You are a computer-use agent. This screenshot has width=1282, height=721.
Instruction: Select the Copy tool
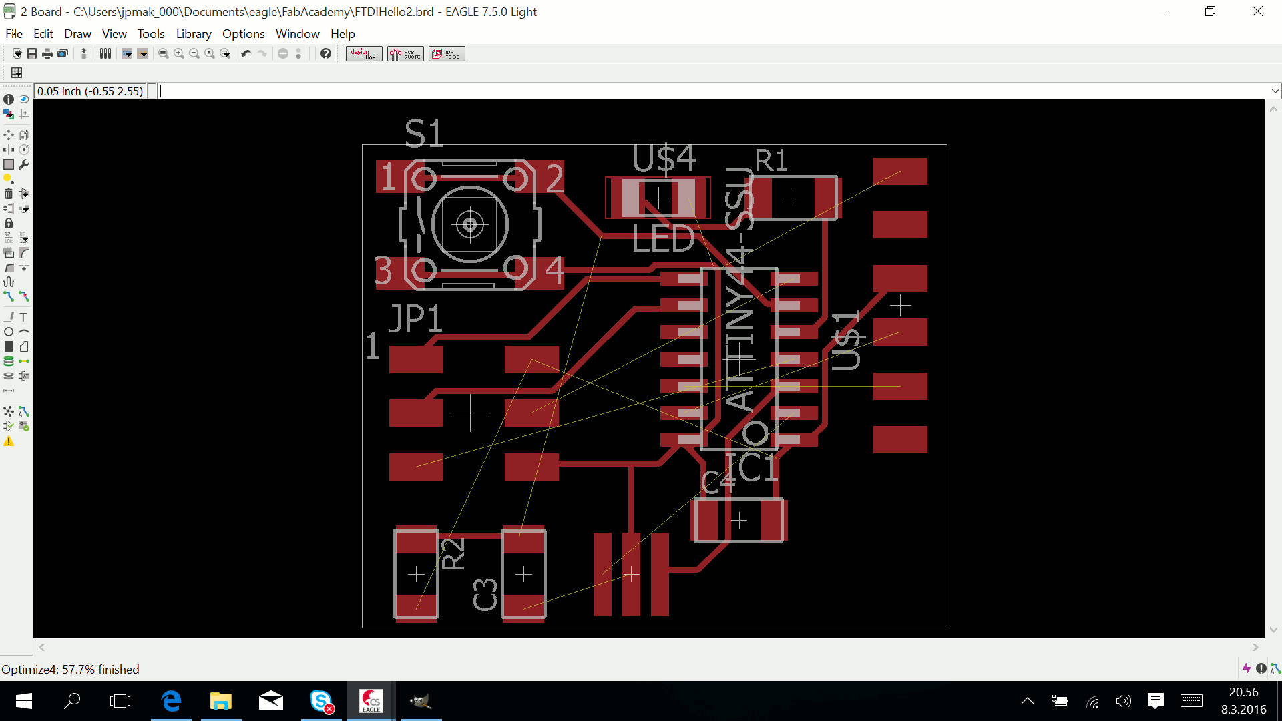click(x=24, y=135)
